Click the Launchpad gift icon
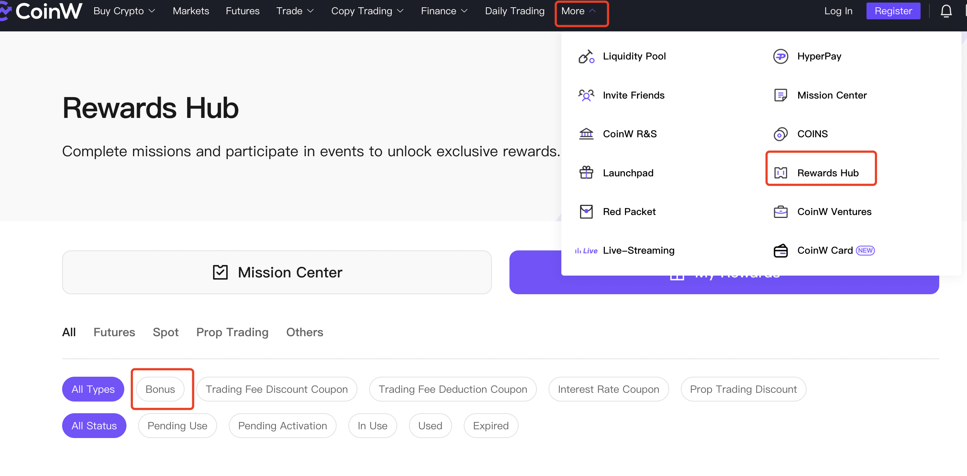 point(586,173)
